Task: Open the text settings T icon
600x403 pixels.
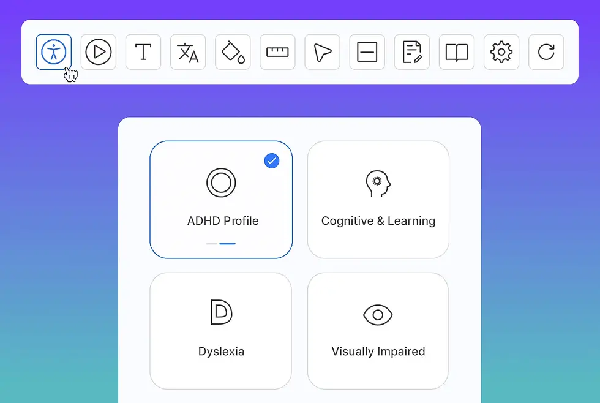Action: tap(143, 52)
